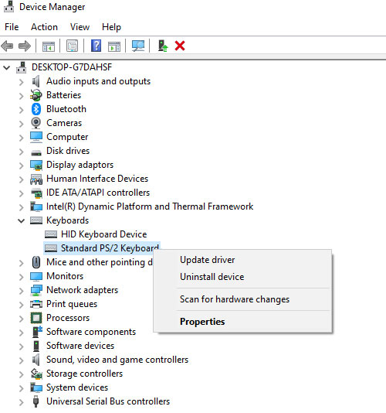Screen dimensions: 386x413
Task: Expand Universal Serial Bus controllers
Action: coord(22,402)
